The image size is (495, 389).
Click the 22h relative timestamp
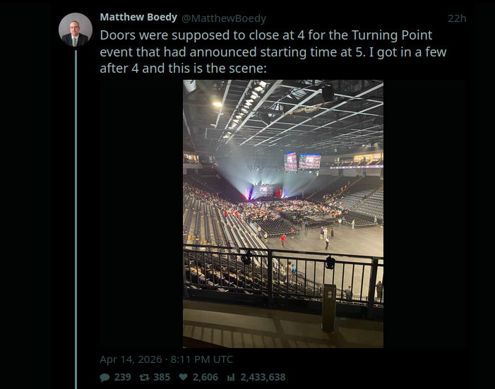click(457, 18)
